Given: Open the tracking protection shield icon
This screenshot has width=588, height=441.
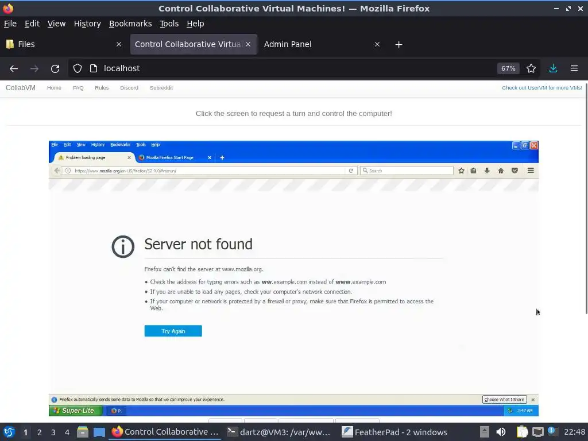Looking at the screenshot, I should 78,68.
